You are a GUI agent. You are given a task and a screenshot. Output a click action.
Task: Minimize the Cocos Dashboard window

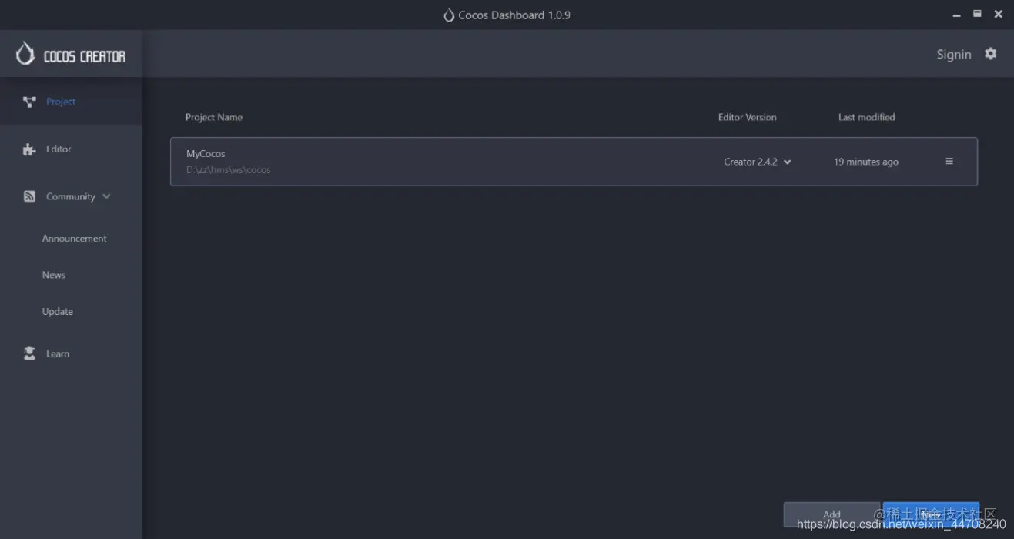957,15
